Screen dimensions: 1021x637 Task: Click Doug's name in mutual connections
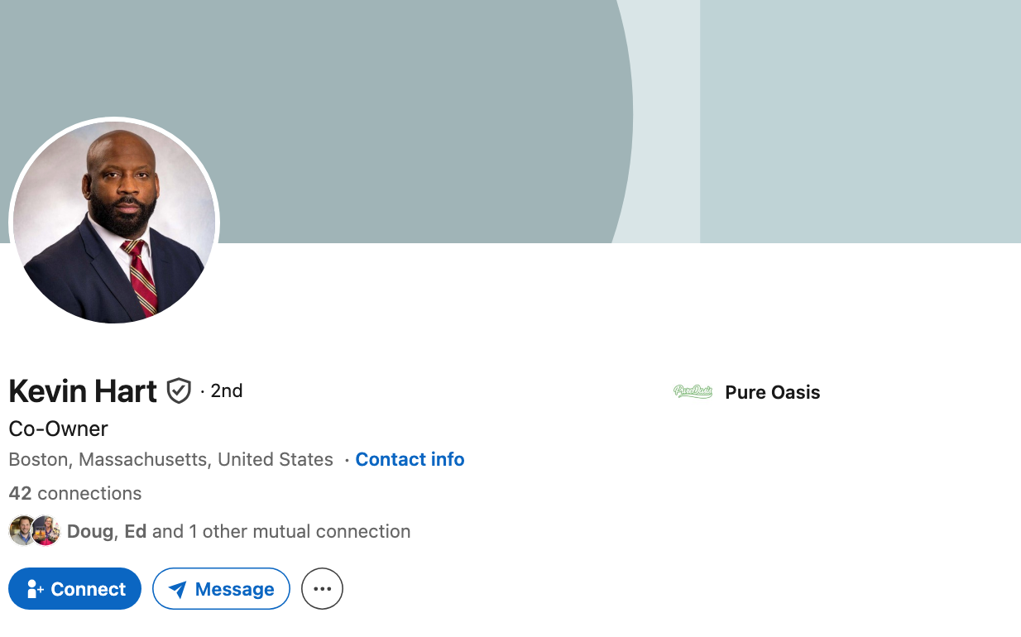click(x=89, y=531)
